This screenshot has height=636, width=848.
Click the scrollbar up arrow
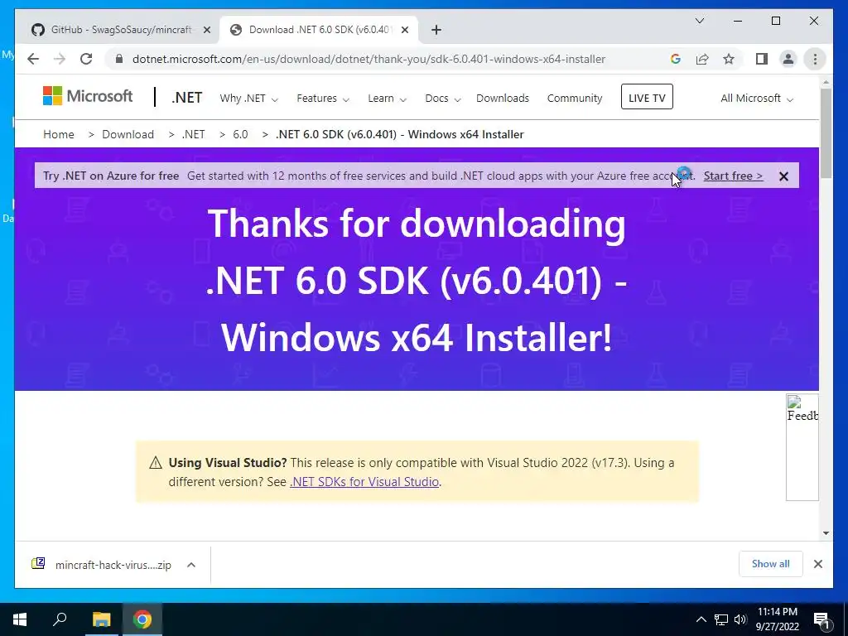tap(826, 83)
